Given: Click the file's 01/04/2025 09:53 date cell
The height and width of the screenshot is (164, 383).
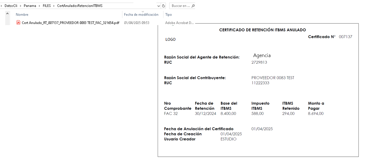Looking at the screenshot, I should point(137,23).
